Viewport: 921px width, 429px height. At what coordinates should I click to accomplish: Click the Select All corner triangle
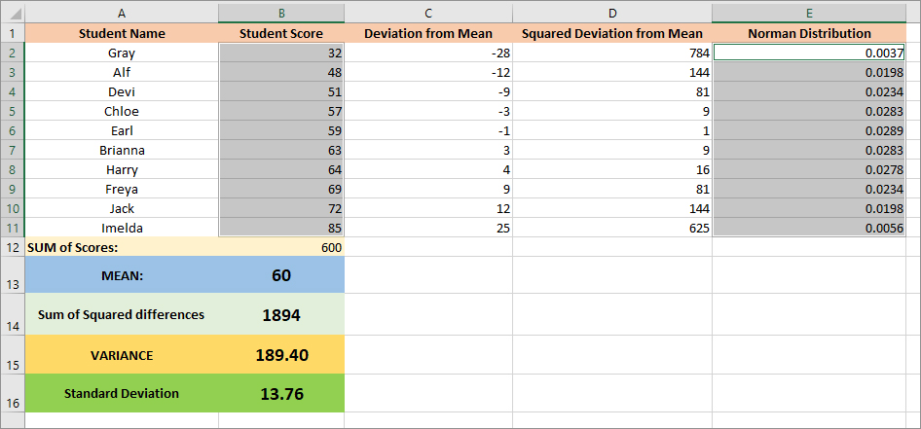point(12,13)
